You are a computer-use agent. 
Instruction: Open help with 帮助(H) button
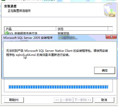coord(14,100)
